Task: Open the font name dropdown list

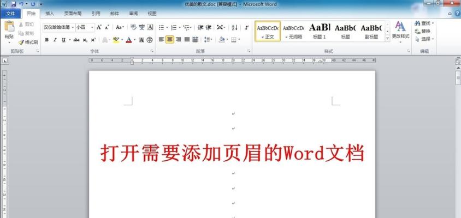Action: pos(73,27)
